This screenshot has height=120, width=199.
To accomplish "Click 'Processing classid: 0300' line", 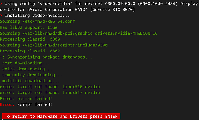I will (x=30, y=39).
